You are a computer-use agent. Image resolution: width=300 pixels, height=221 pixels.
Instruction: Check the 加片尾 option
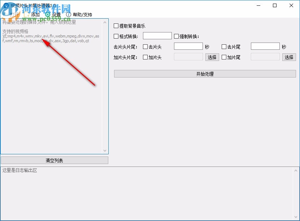point(224,57)
